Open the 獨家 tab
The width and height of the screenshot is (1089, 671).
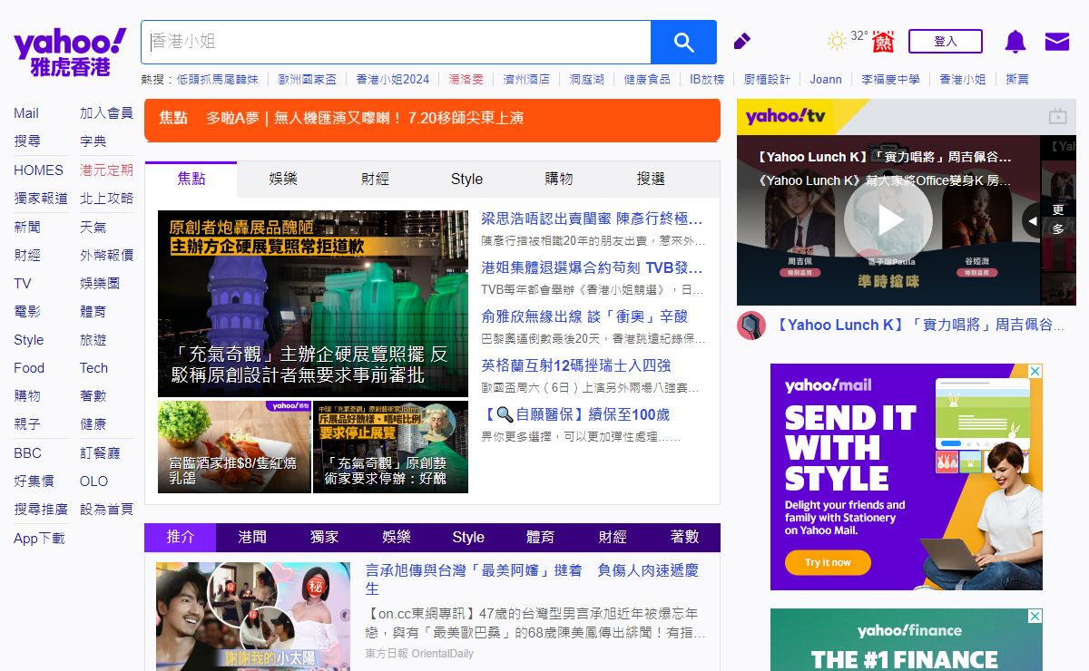324,537
